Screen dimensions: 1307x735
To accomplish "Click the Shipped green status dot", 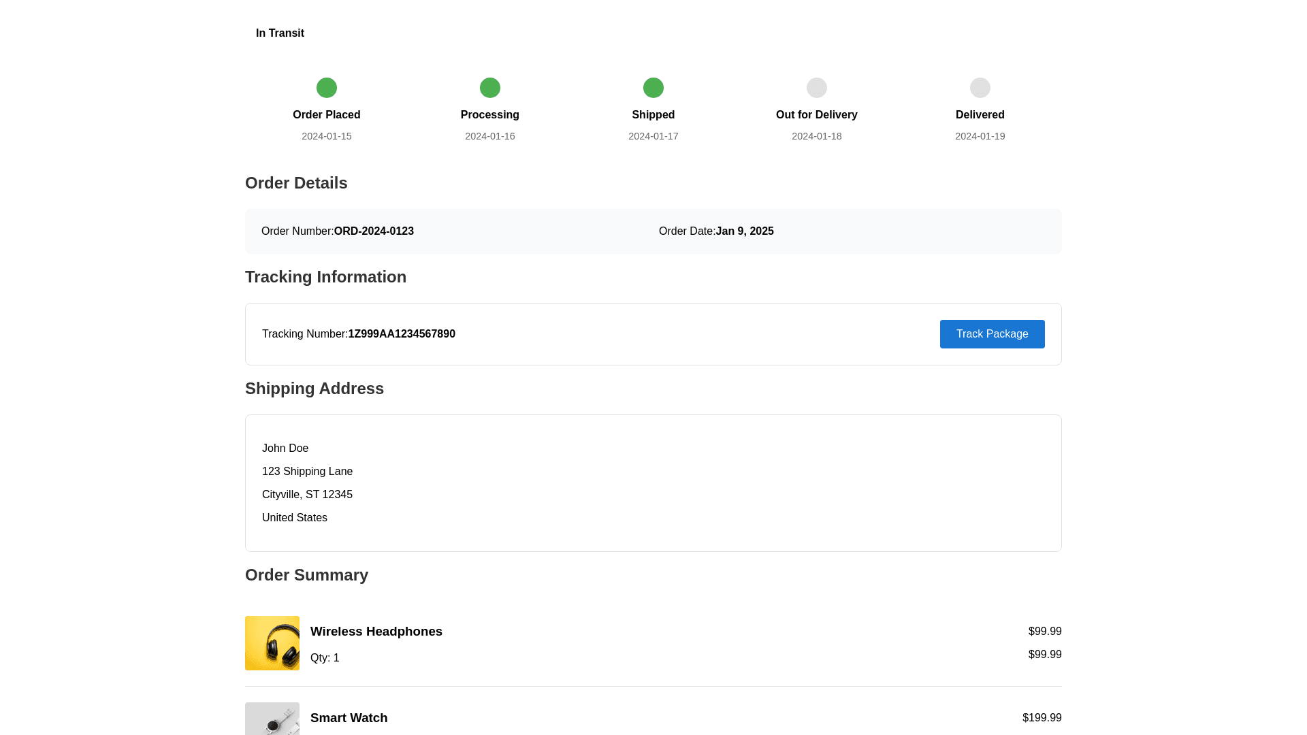I will click(x=653, y=88).
